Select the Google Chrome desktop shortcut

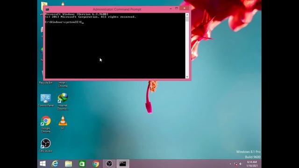(46, 124)
